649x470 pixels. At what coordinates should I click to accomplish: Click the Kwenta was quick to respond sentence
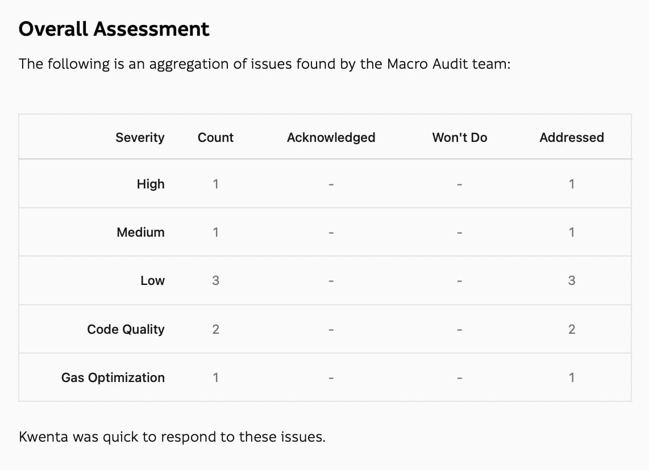[172, 437]
